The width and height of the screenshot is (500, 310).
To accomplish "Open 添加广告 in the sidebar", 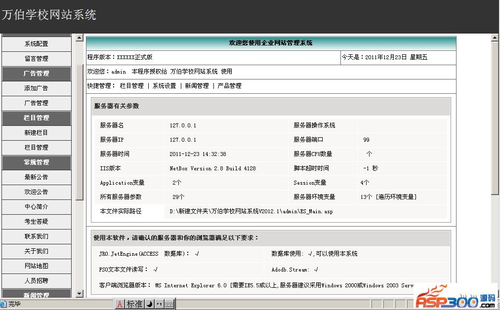I will [x=37, y=88].
